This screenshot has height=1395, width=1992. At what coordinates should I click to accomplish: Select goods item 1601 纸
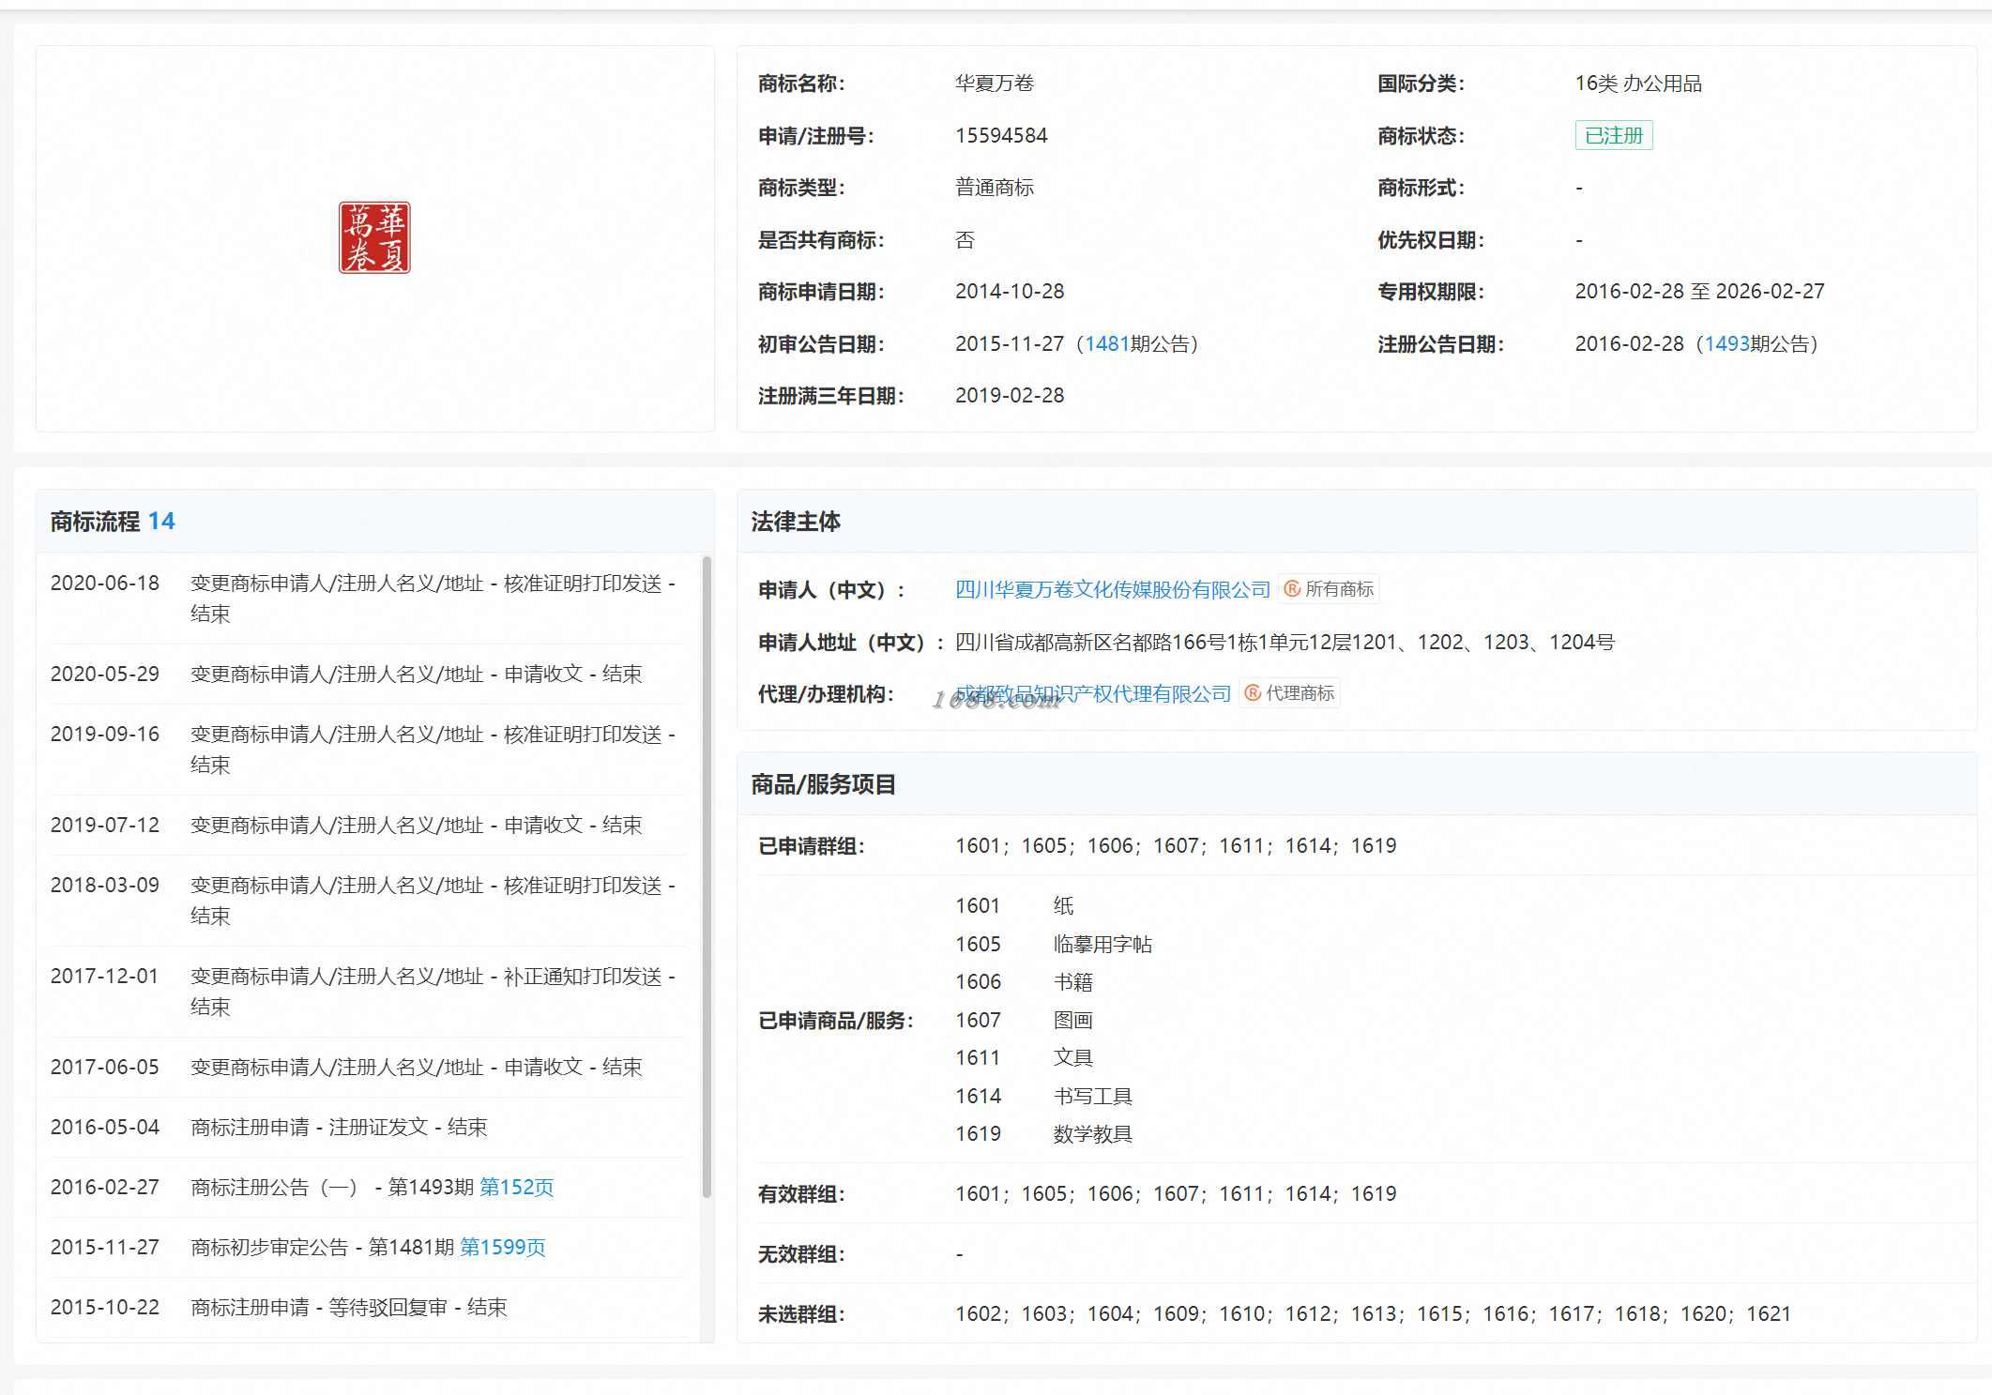1014,905
